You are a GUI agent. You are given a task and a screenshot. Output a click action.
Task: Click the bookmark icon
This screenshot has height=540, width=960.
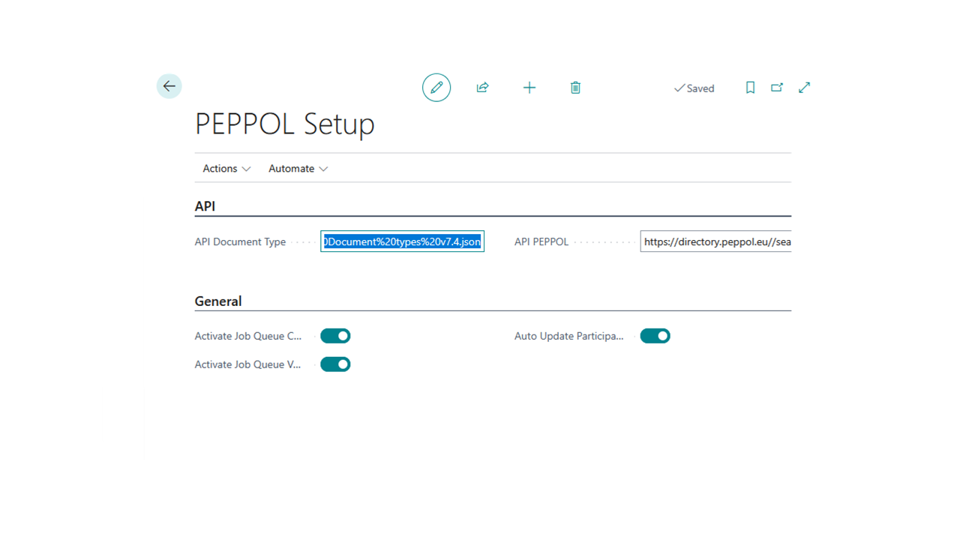750,88
